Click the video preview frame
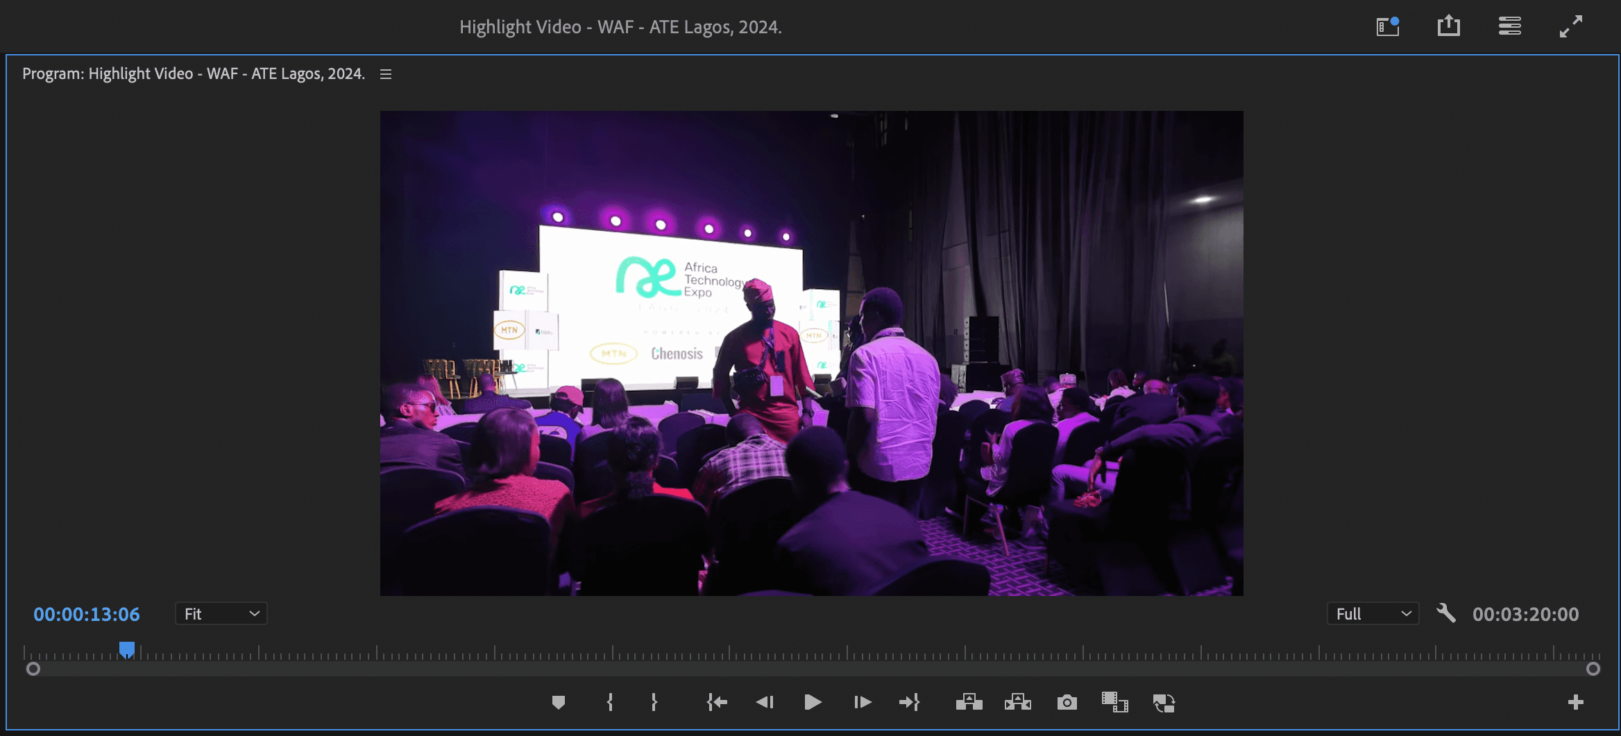 (812, 353)
